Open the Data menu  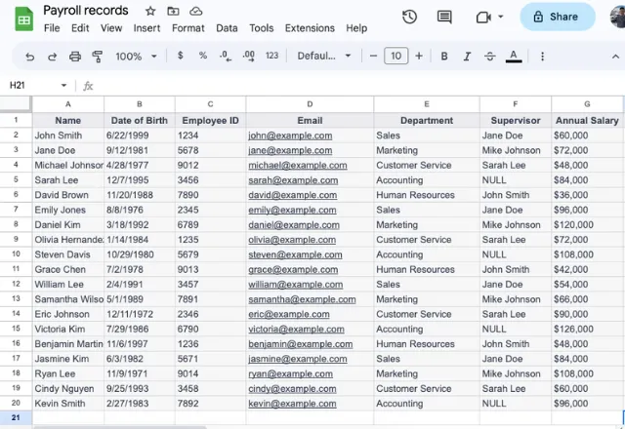pyautogui.click(x=227, y=28)
